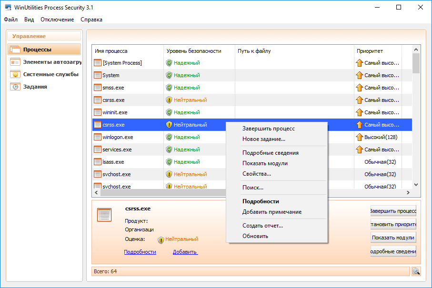
Task: Sort by Путь к файлу column header
Action: point(294,51)
